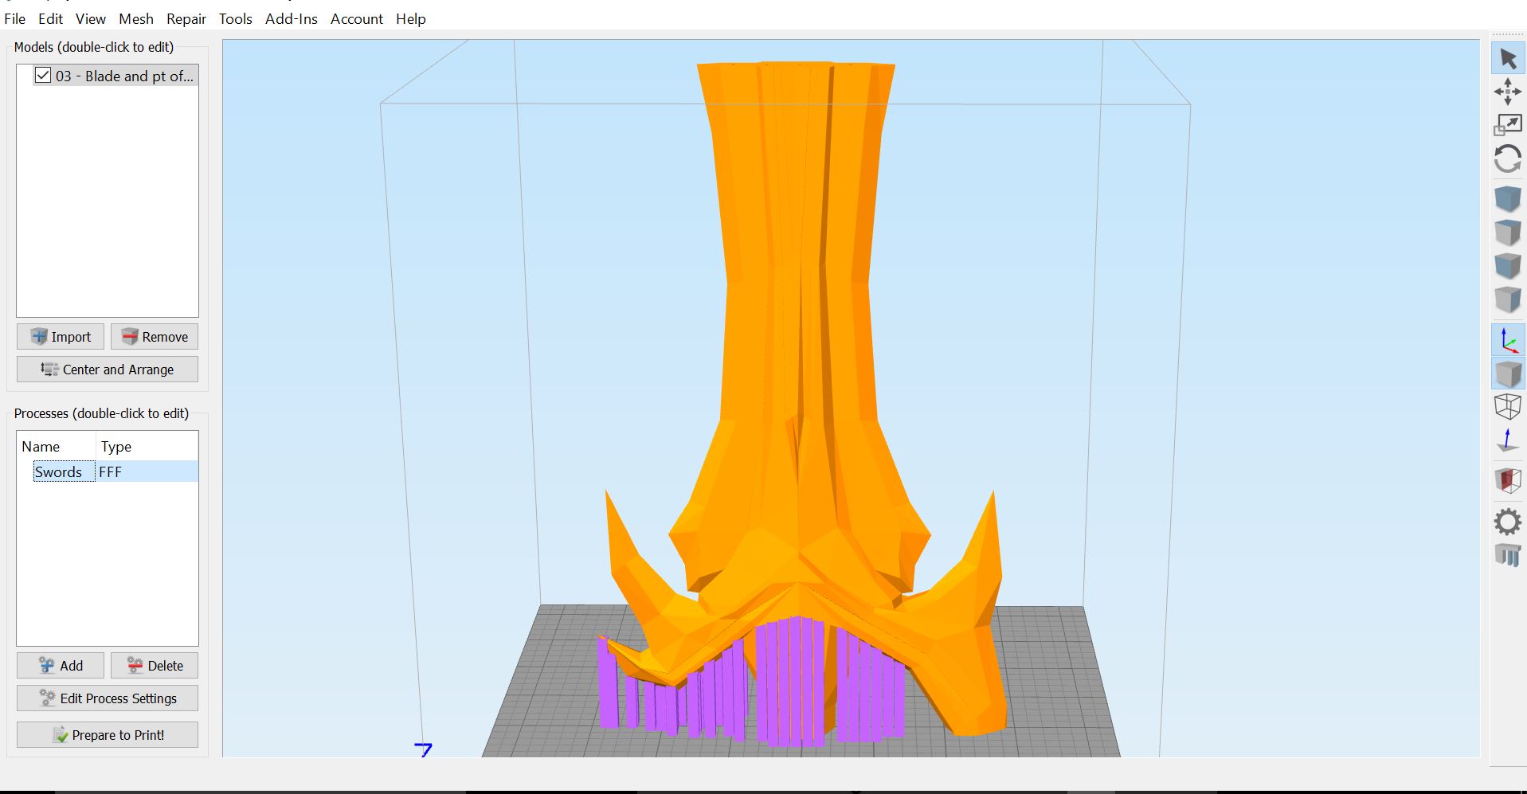This screenshot has height=794, width=1527.
Task: Select the scale view tool
Action: coord(1508,125)
